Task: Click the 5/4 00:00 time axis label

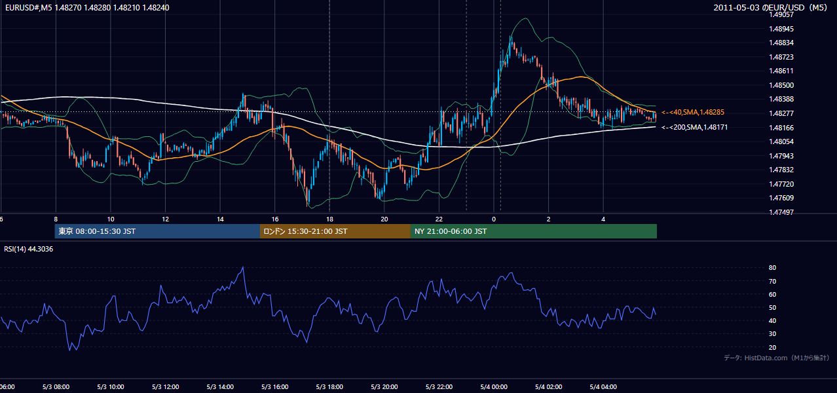Action: [x=494, y=387]
